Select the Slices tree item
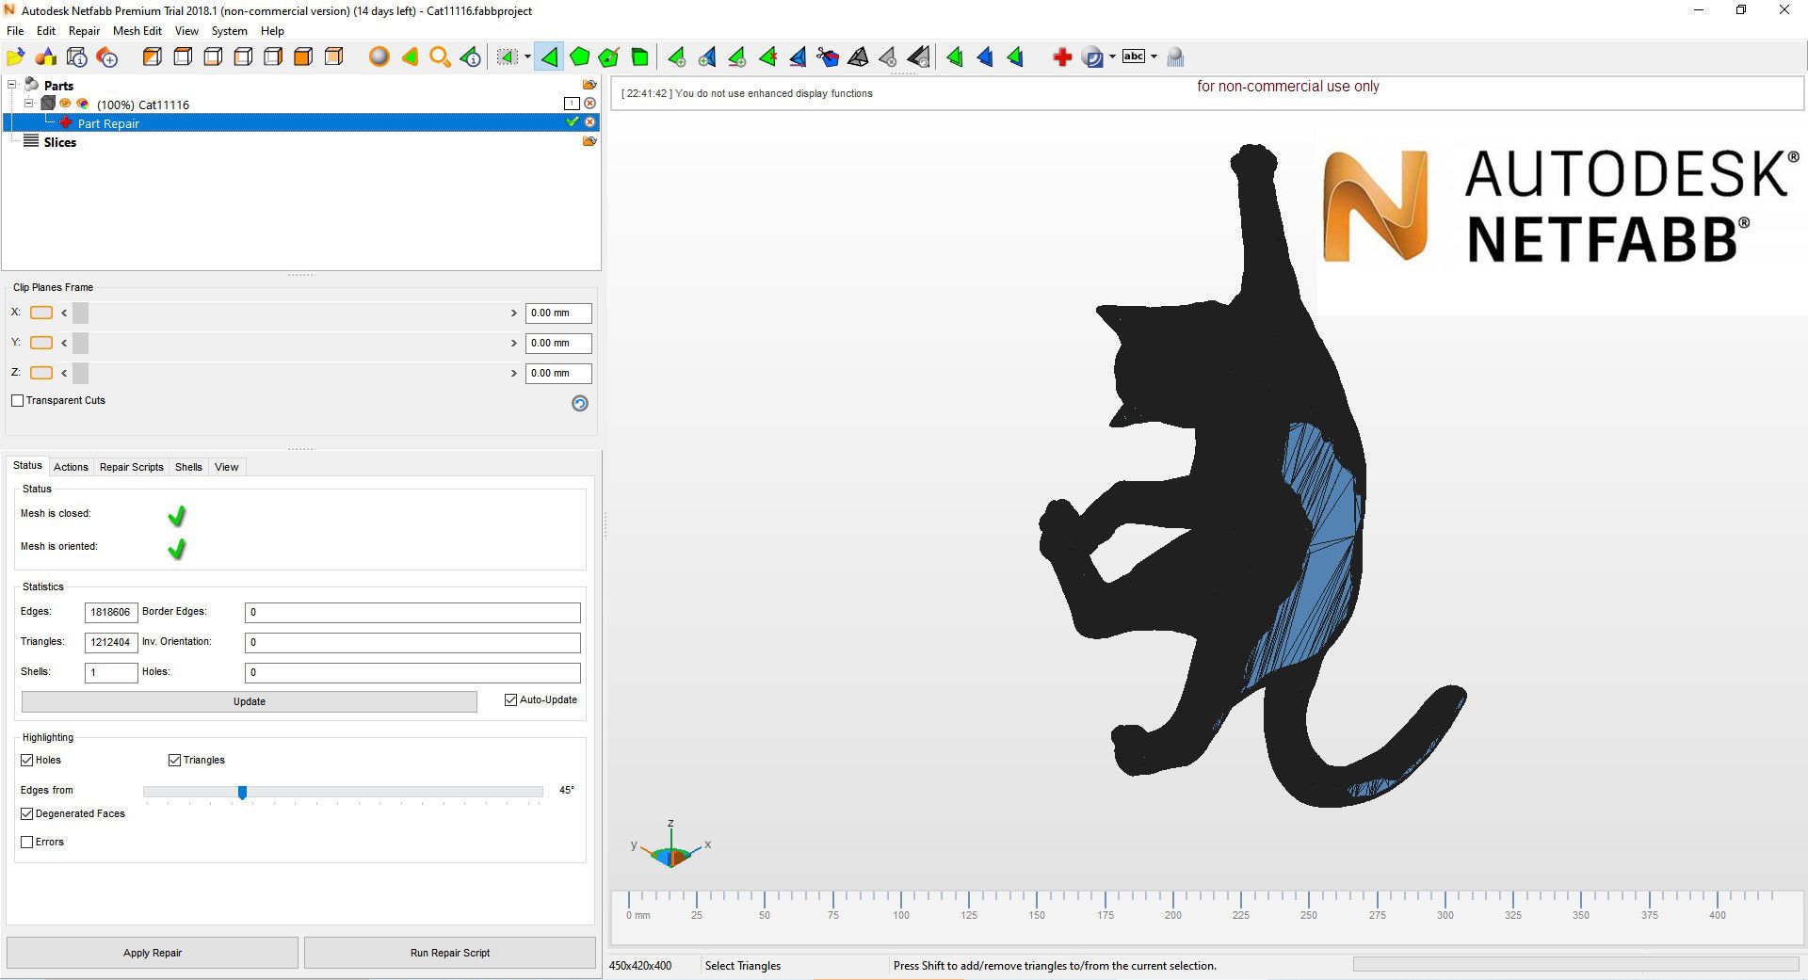Viewport: 1808px width, 980px height. (59, 142)
